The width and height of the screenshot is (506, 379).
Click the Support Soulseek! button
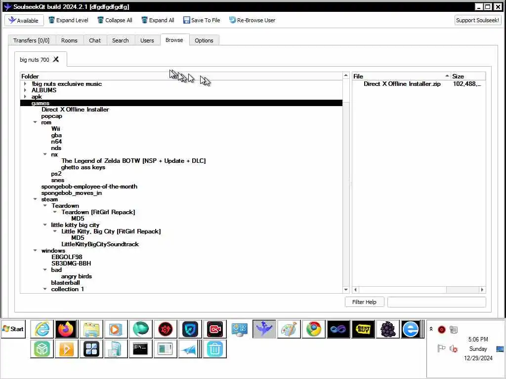pos(478,20)
